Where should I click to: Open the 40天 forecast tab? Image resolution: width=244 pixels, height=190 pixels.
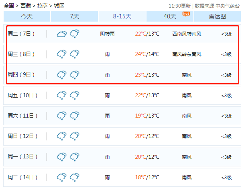(x=170, y=16)
